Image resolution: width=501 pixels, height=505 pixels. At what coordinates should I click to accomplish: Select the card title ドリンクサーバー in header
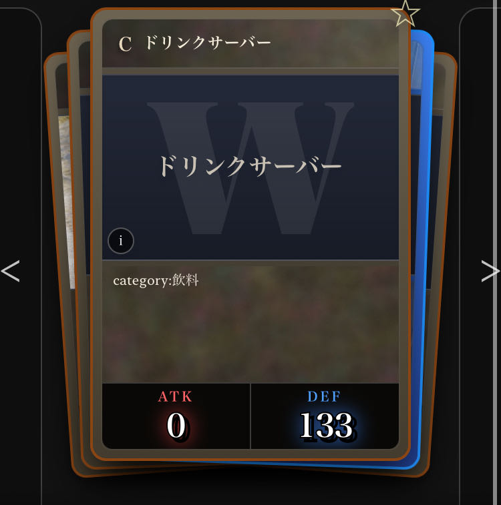pos(208,43)
